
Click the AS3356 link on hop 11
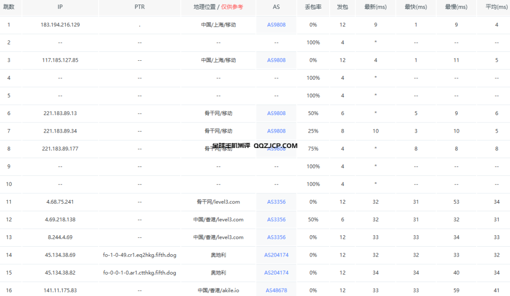(276, 202)
